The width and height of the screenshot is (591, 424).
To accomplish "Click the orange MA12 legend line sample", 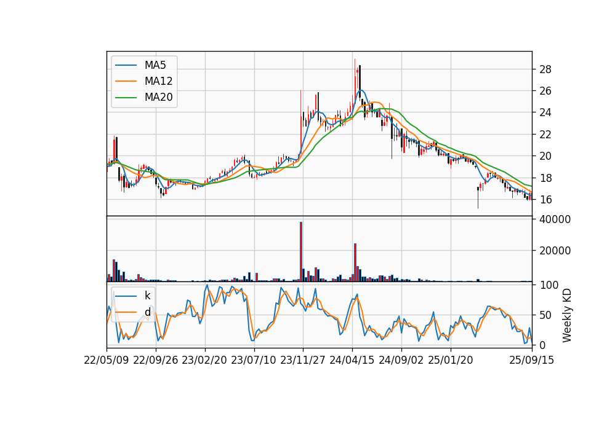I will point(126,81).
